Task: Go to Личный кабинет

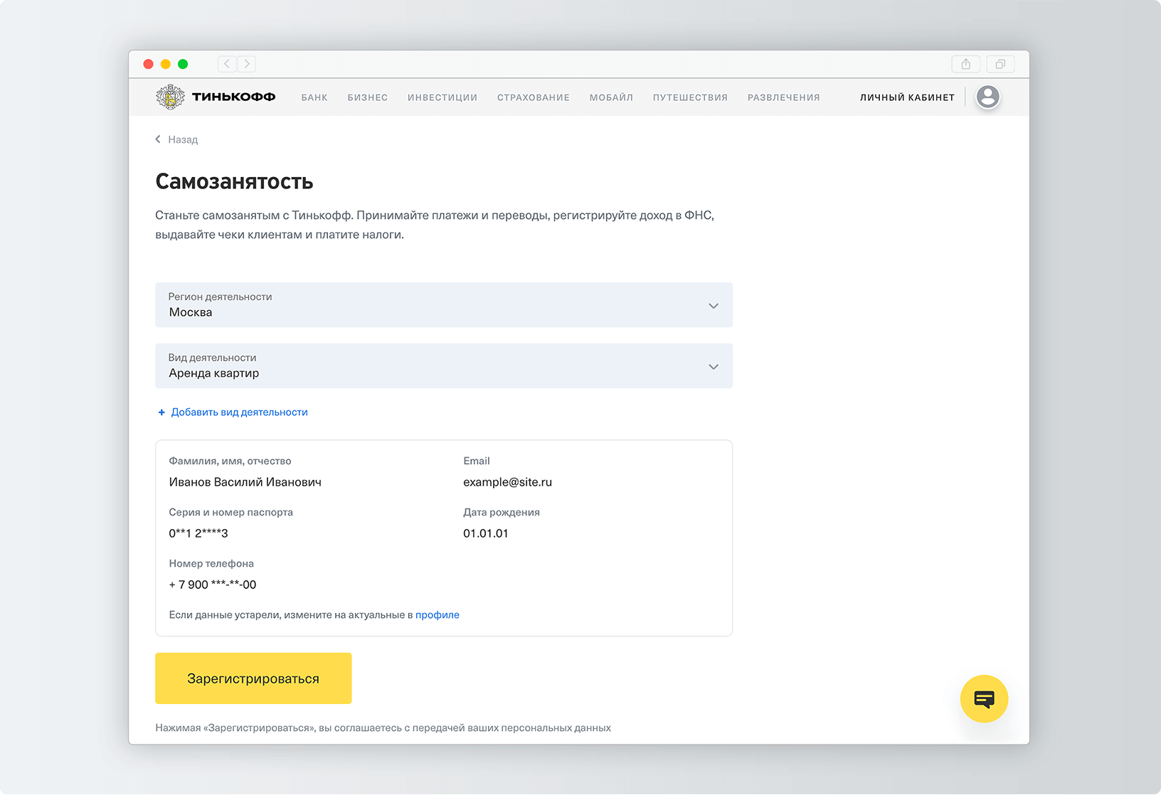Action: [x=907, y=97]
